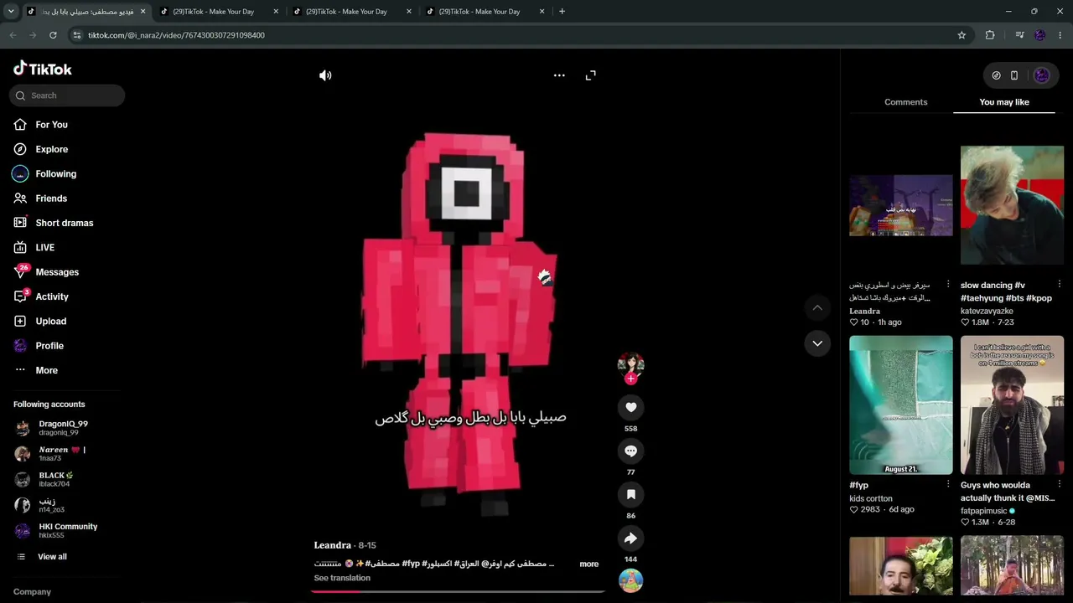Go to the Following feed
Image resolution: width=1073 pixels, height=603 pixels.
click(x=55, y=173)
